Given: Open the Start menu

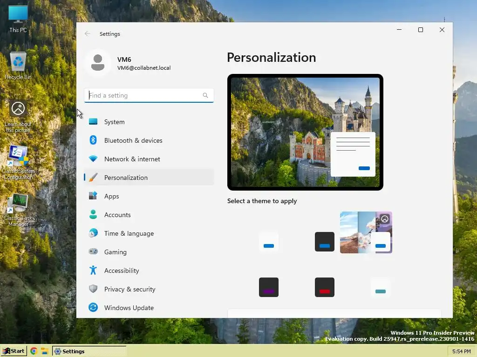Looking at the screenshot, I should pos(14,351).
